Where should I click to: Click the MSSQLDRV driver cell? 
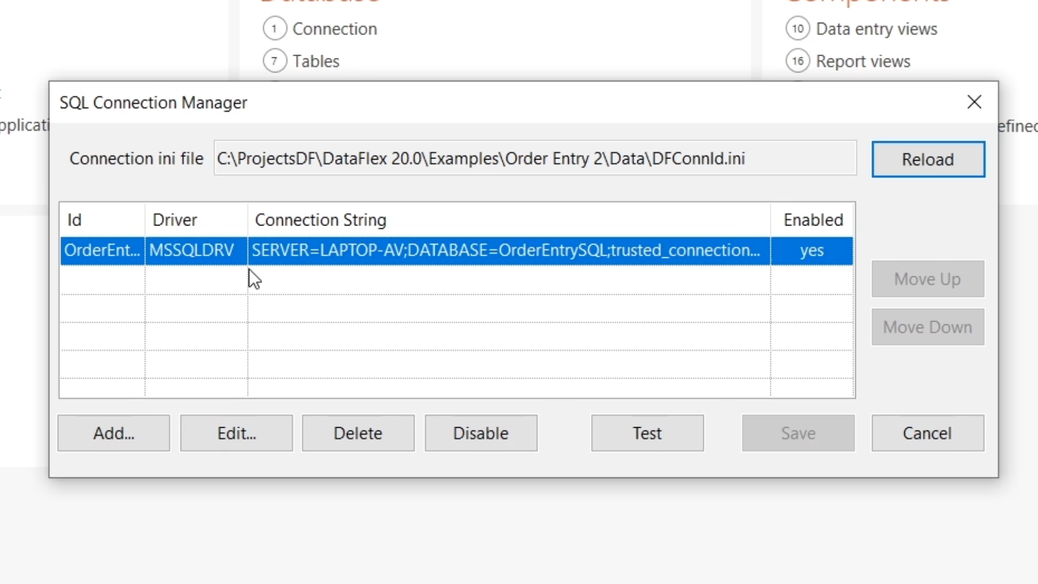(x=192, y=250)
